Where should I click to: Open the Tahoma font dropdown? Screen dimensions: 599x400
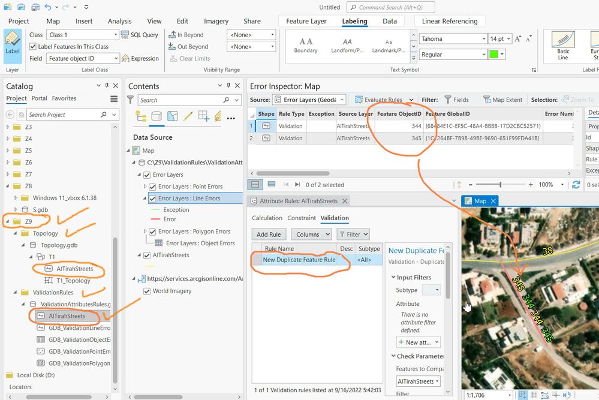[453, 39]
